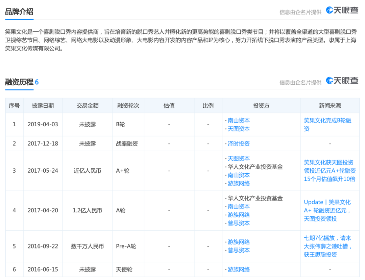Click 信息由企名片提供 beside 融资历程
365x280 pixels.
coord(300,83)
